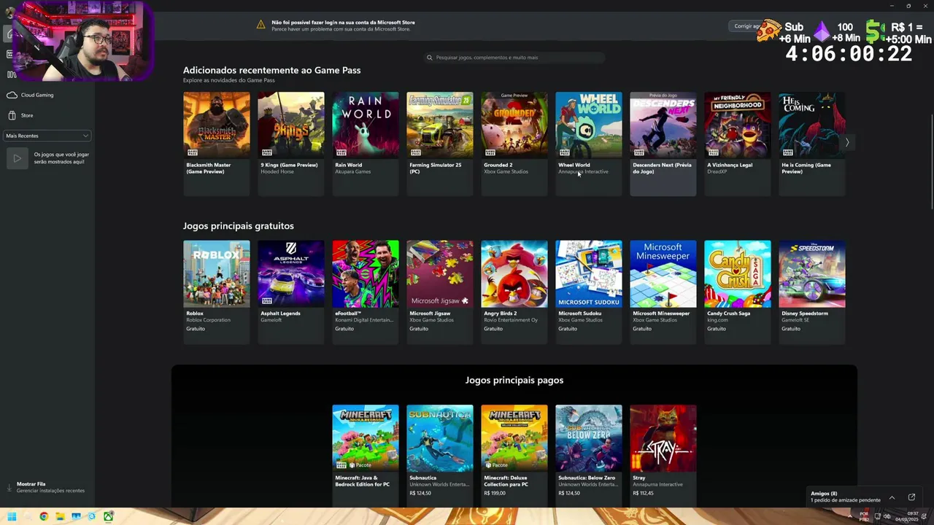Image resolution: width=934 pixels, height=525 pixels.
Task: Open Blacksmith Master game thumbnail
Action: coord(216,125)
